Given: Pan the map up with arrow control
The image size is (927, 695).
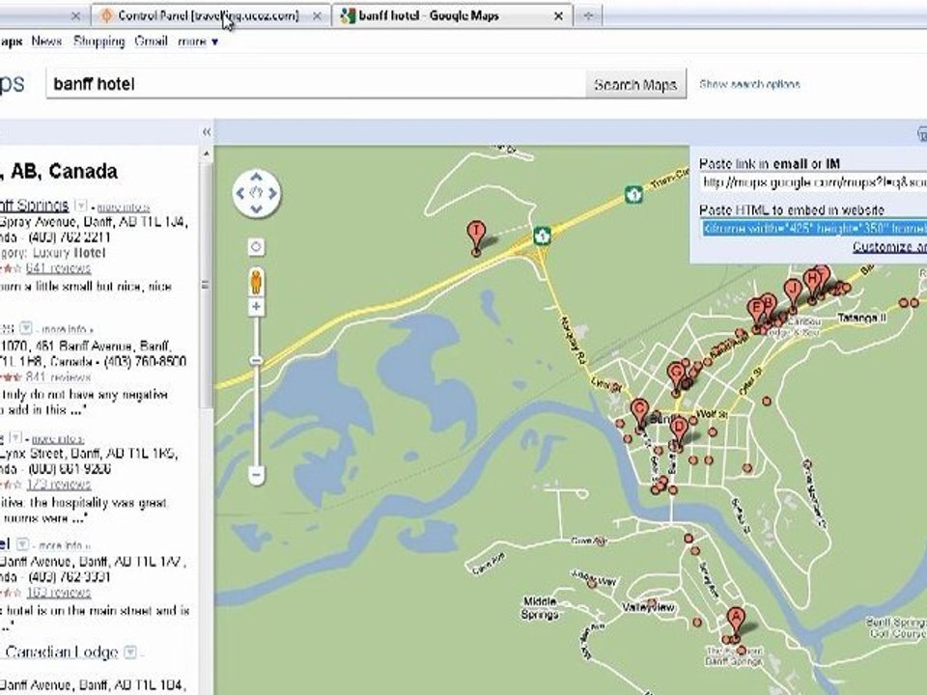Looking at the screenshot, I should click(x=256, y=177).
